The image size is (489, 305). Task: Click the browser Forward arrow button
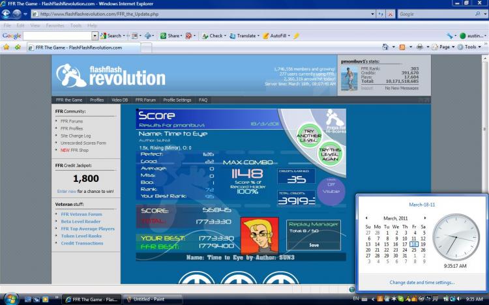pyautogui.click(x=16, y=14)
